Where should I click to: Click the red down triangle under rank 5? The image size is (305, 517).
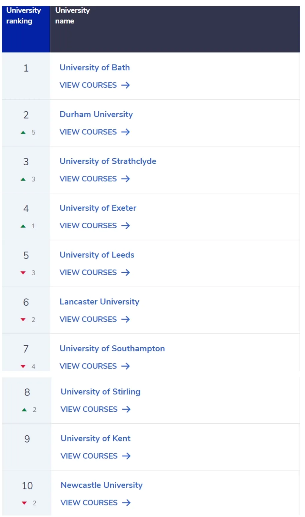point(23,273)
